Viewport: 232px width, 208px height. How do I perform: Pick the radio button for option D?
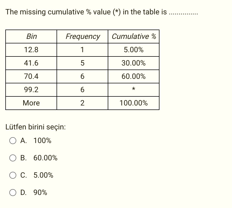13,193
